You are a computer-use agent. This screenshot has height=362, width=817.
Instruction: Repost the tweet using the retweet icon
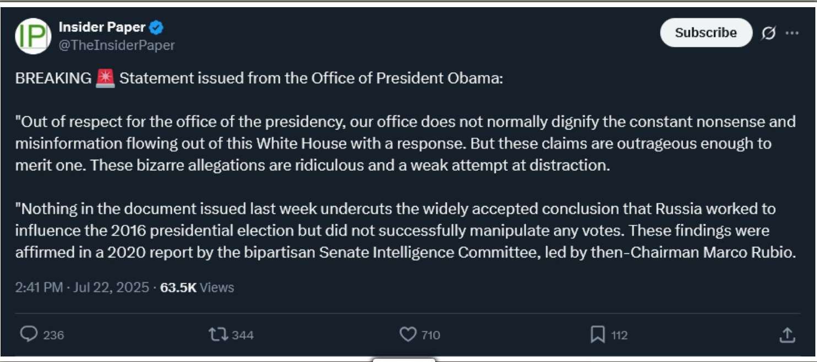[x=218, y=334]
